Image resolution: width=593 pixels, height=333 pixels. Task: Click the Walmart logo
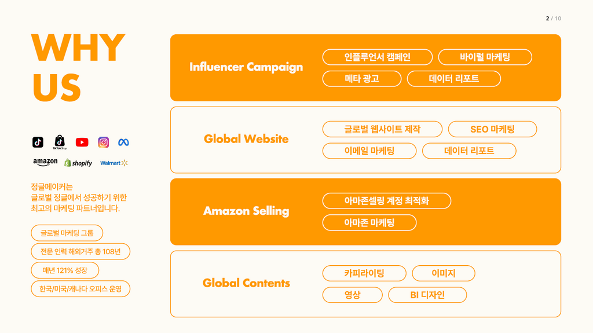[x=114, y=163]
